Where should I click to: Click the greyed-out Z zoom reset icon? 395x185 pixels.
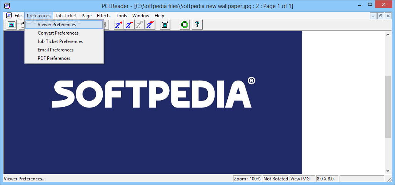coord(140,25)
